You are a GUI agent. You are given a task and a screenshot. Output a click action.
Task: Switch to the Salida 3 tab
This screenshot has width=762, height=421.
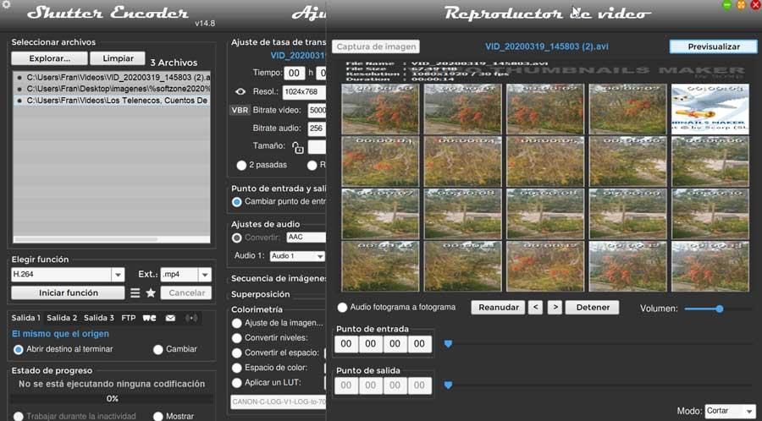(99, 318)
